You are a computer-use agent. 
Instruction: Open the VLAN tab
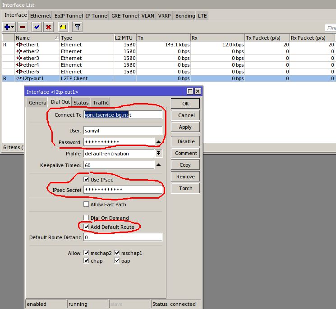pyautogui.click(x=147, y=16)
